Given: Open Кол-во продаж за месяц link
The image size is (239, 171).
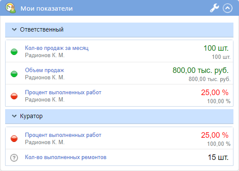Looking at the screenshot, I should tap(57, 48).
